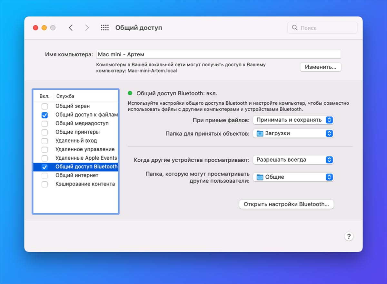Click Открыть настройки Bluetooth... button

tap(286, 204)
